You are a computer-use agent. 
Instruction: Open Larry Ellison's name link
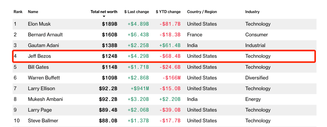41,89
